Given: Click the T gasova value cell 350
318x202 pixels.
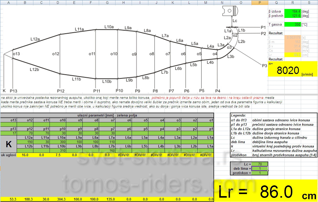Looking at the screenshot, I should (x=293, y=25).
